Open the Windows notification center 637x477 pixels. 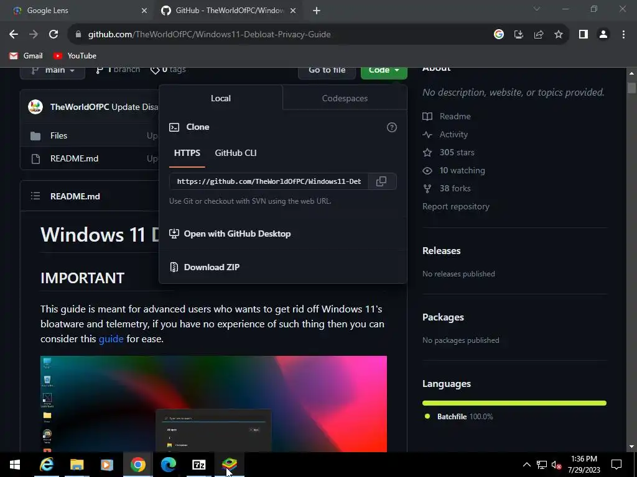616,465
